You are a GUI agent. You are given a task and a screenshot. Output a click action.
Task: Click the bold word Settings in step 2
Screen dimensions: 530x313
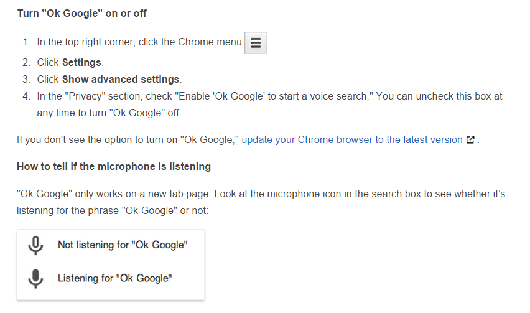pos(81,62)
